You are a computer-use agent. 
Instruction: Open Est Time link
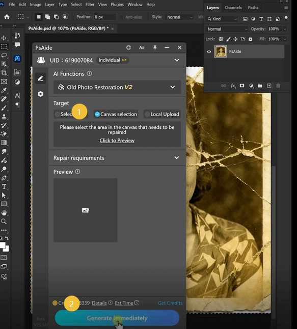point(124,303)
